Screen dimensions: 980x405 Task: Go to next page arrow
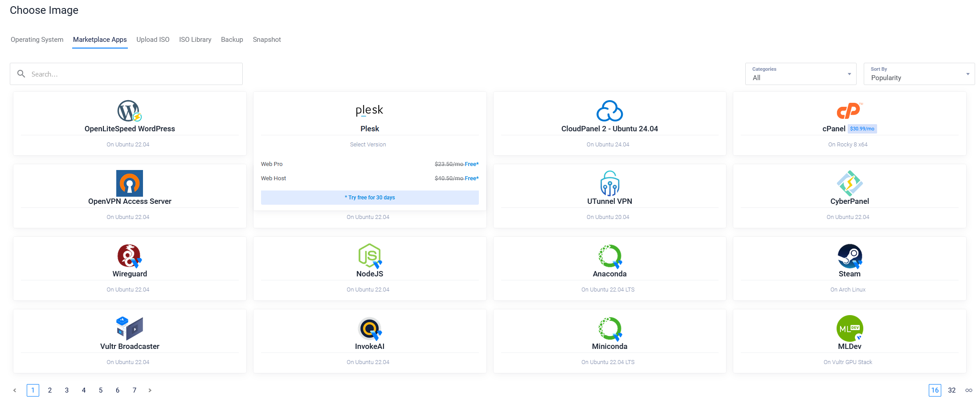(150, 390)
